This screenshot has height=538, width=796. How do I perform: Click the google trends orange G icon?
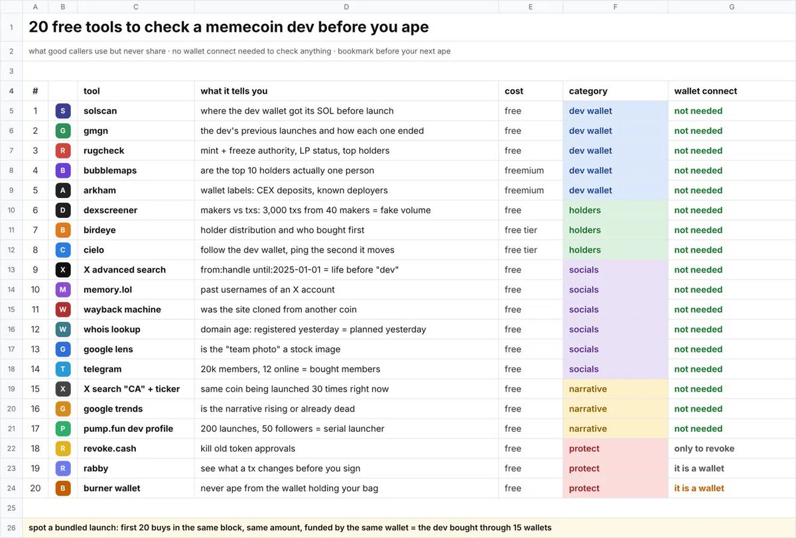tap(63, 409)
